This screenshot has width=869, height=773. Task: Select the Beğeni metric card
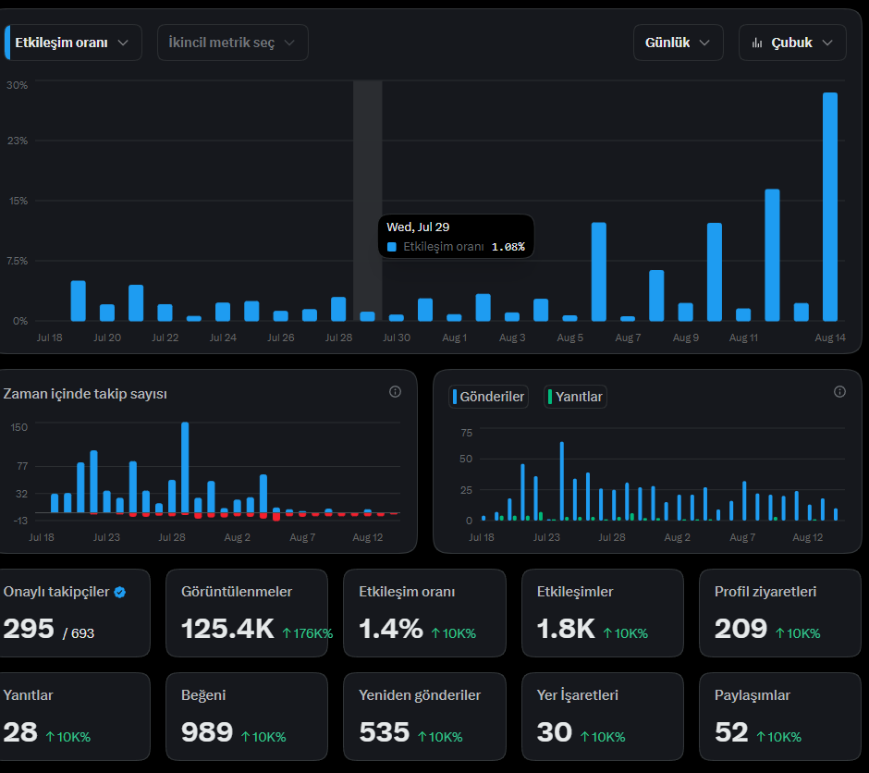click(x=247, y=717)
